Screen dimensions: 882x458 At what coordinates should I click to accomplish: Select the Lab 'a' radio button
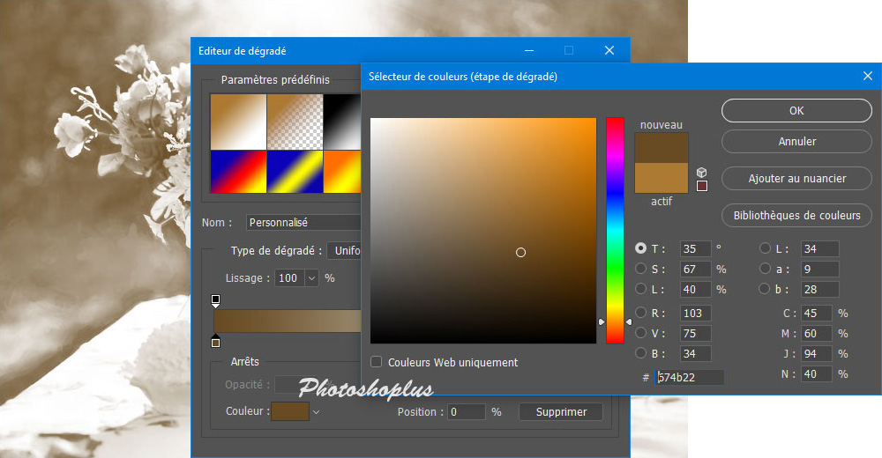(765, 269)
